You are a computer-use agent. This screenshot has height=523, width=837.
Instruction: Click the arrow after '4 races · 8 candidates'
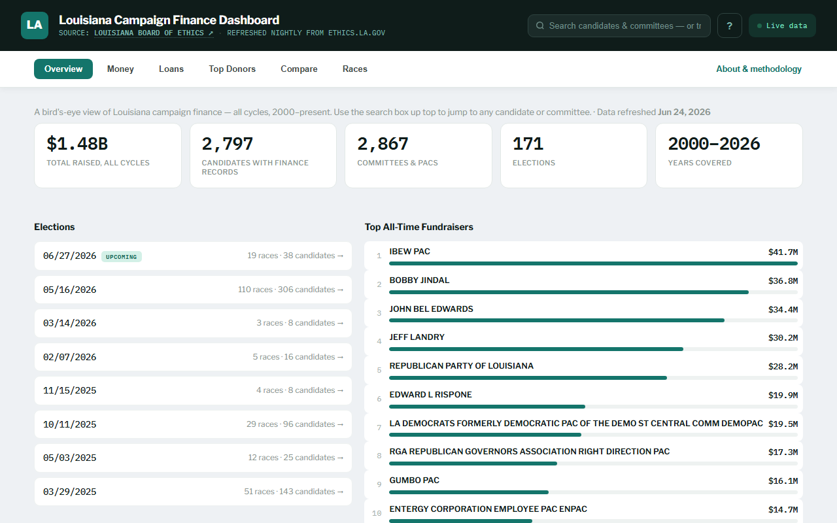click(340, 390)
